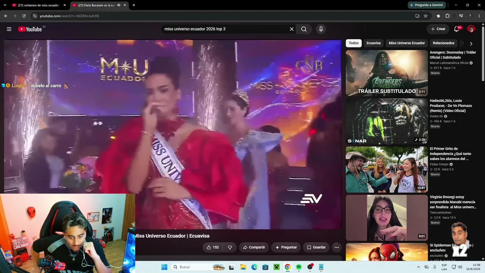Start voice search with the microphone
This screenshot has width=485, height=273.
tap(321, 29)
